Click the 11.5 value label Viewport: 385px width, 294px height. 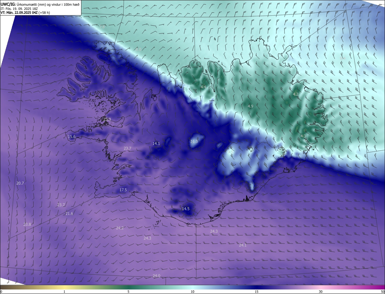pyautogui.click(x=194, y=141)
